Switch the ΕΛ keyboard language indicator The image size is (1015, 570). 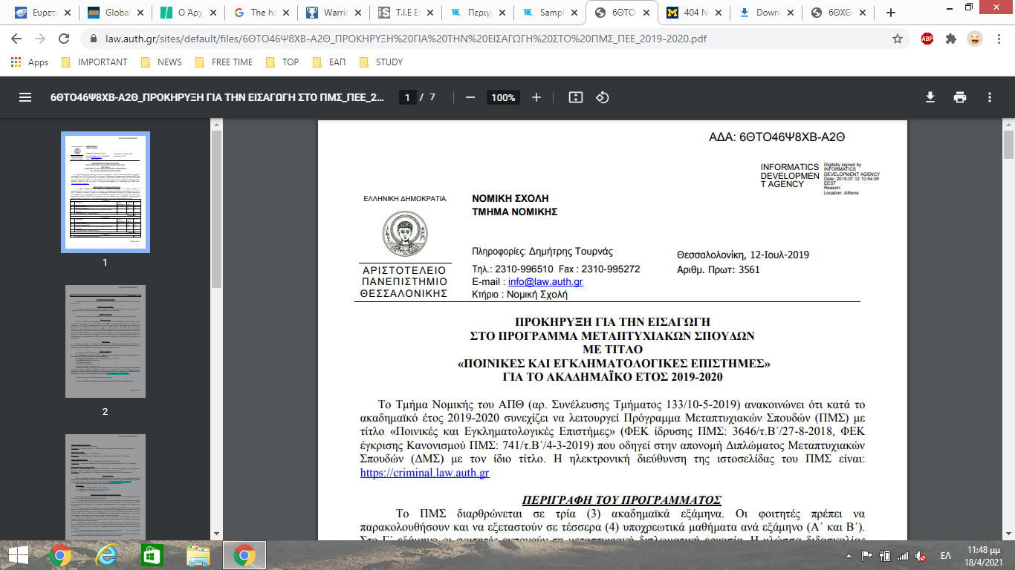pos(946,555)
